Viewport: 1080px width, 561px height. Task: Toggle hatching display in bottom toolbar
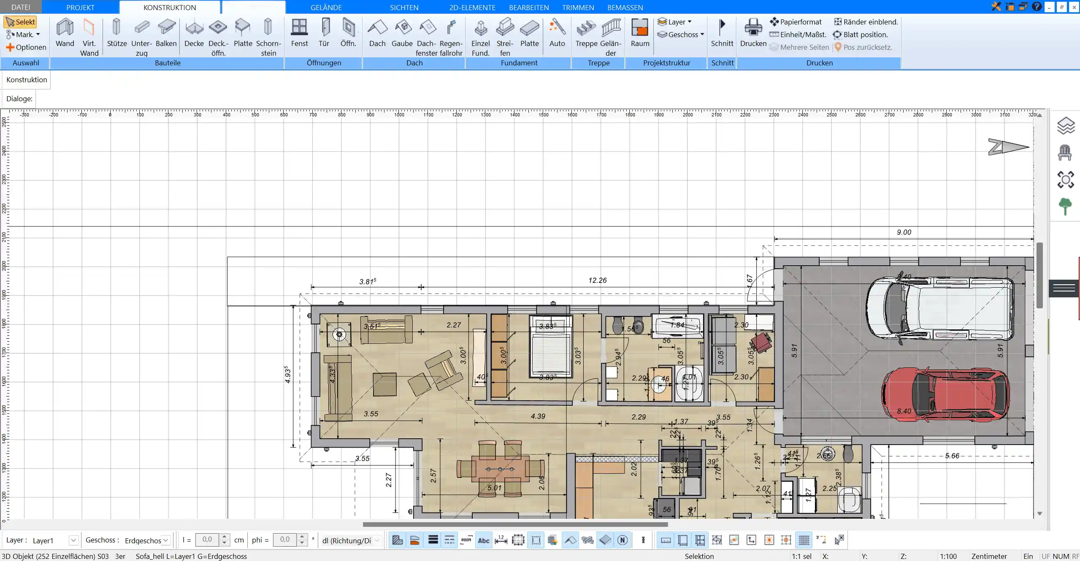tap(397, 540)
